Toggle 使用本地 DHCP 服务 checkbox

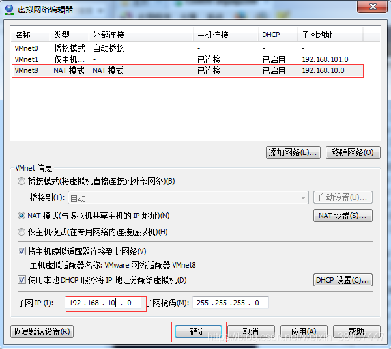tap(22, 280)
